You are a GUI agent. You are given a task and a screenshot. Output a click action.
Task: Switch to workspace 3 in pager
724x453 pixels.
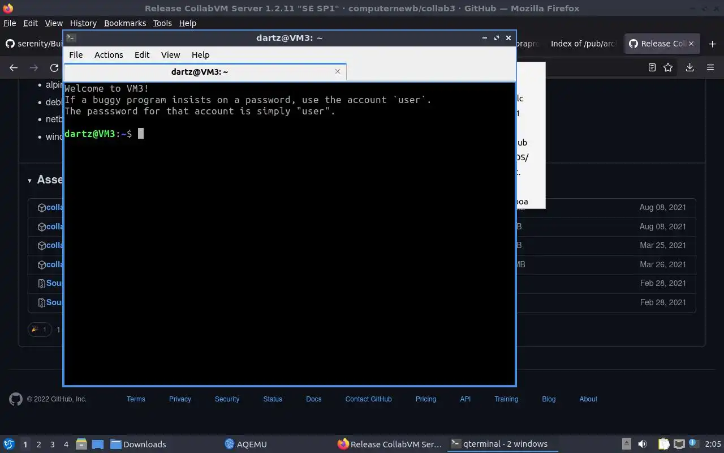pyautogui.click(x=53, y=445)
